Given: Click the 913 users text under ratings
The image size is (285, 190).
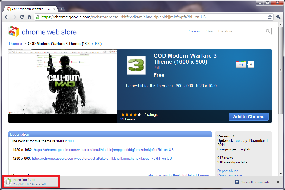Looking at the screenshot, I should [128, 119].
